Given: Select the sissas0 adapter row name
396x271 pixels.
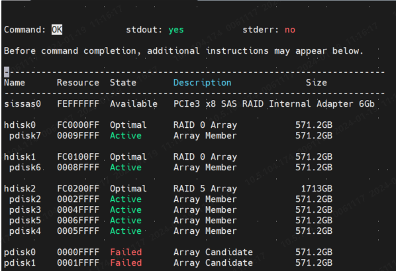Looking at the screenshot, I should tap(23, 104).
